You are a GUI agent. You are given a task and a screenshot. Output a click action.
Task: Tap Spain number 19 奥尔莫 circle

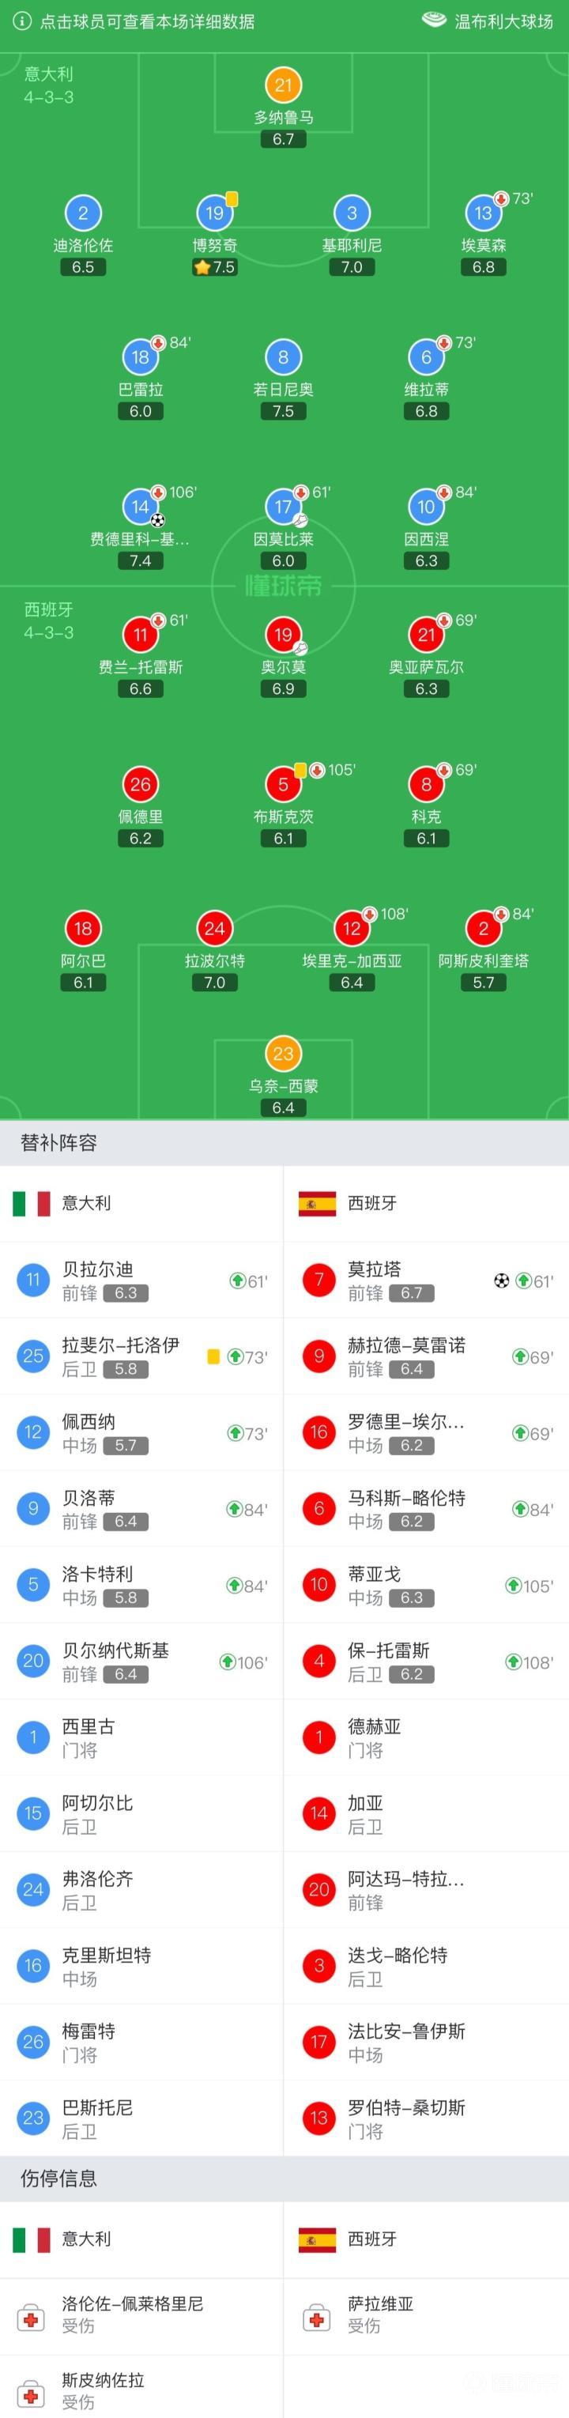pos(283,636)
